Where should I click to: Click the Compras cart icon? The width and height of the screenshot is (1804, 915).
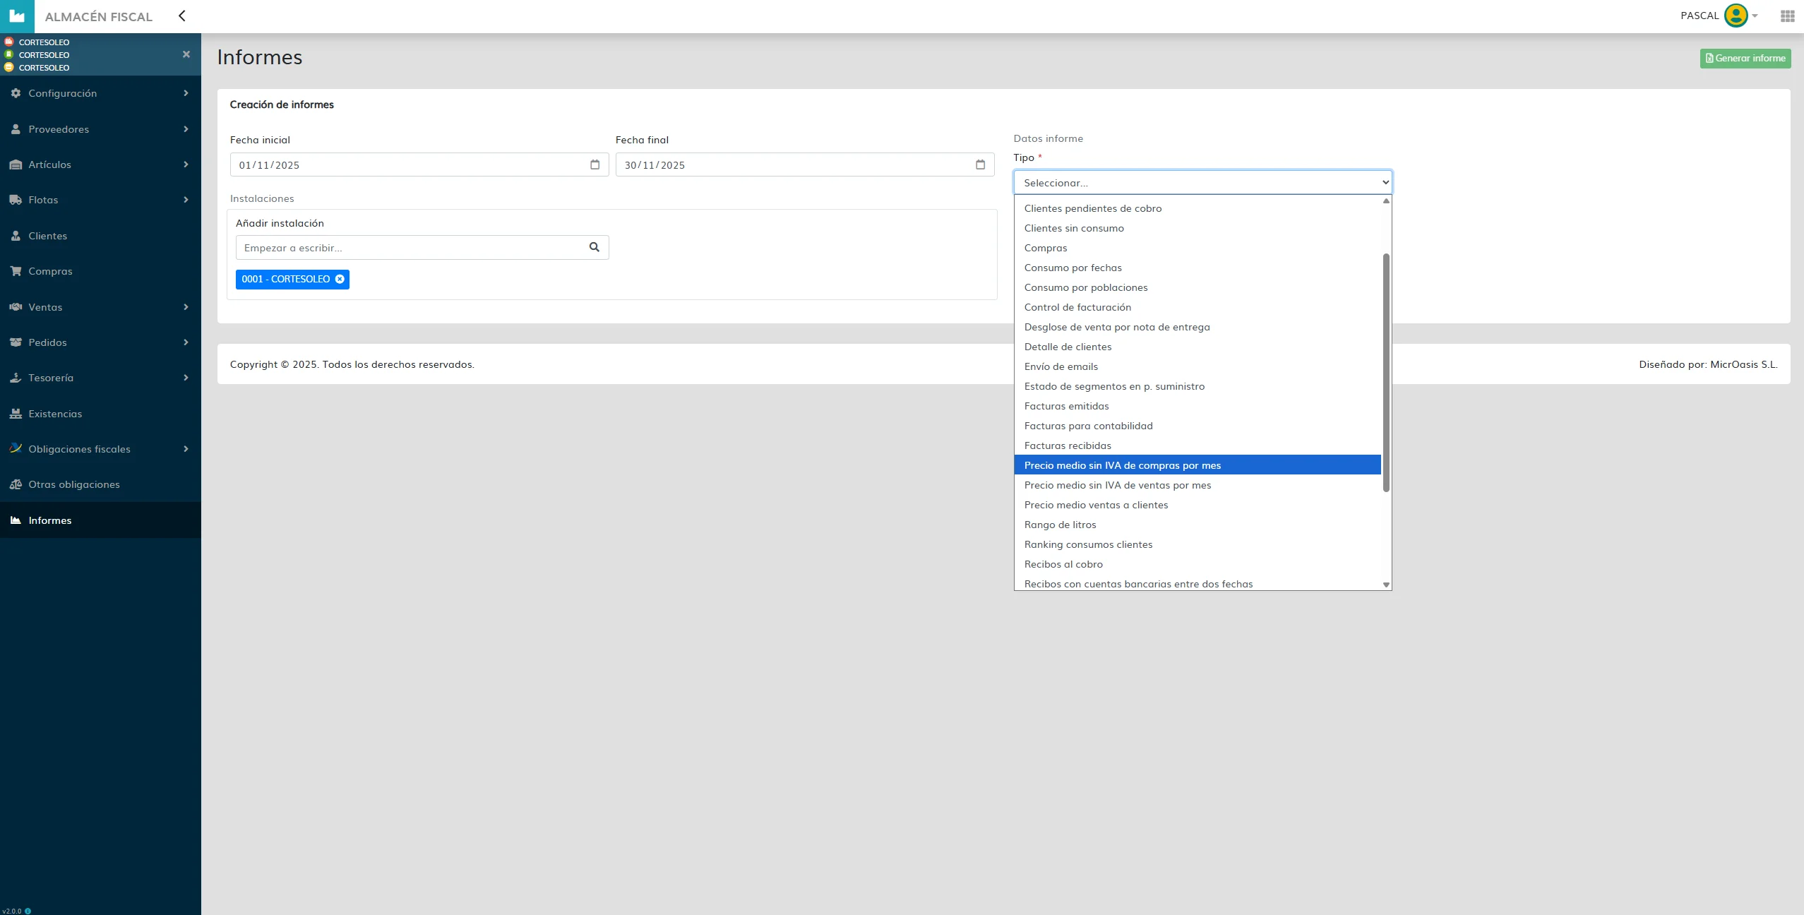(x=16, y=271)
